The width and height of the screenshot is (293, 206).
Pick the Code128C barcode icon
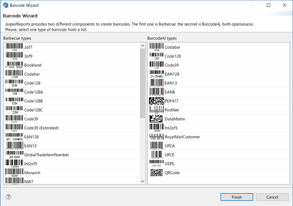tap(14, 110)
